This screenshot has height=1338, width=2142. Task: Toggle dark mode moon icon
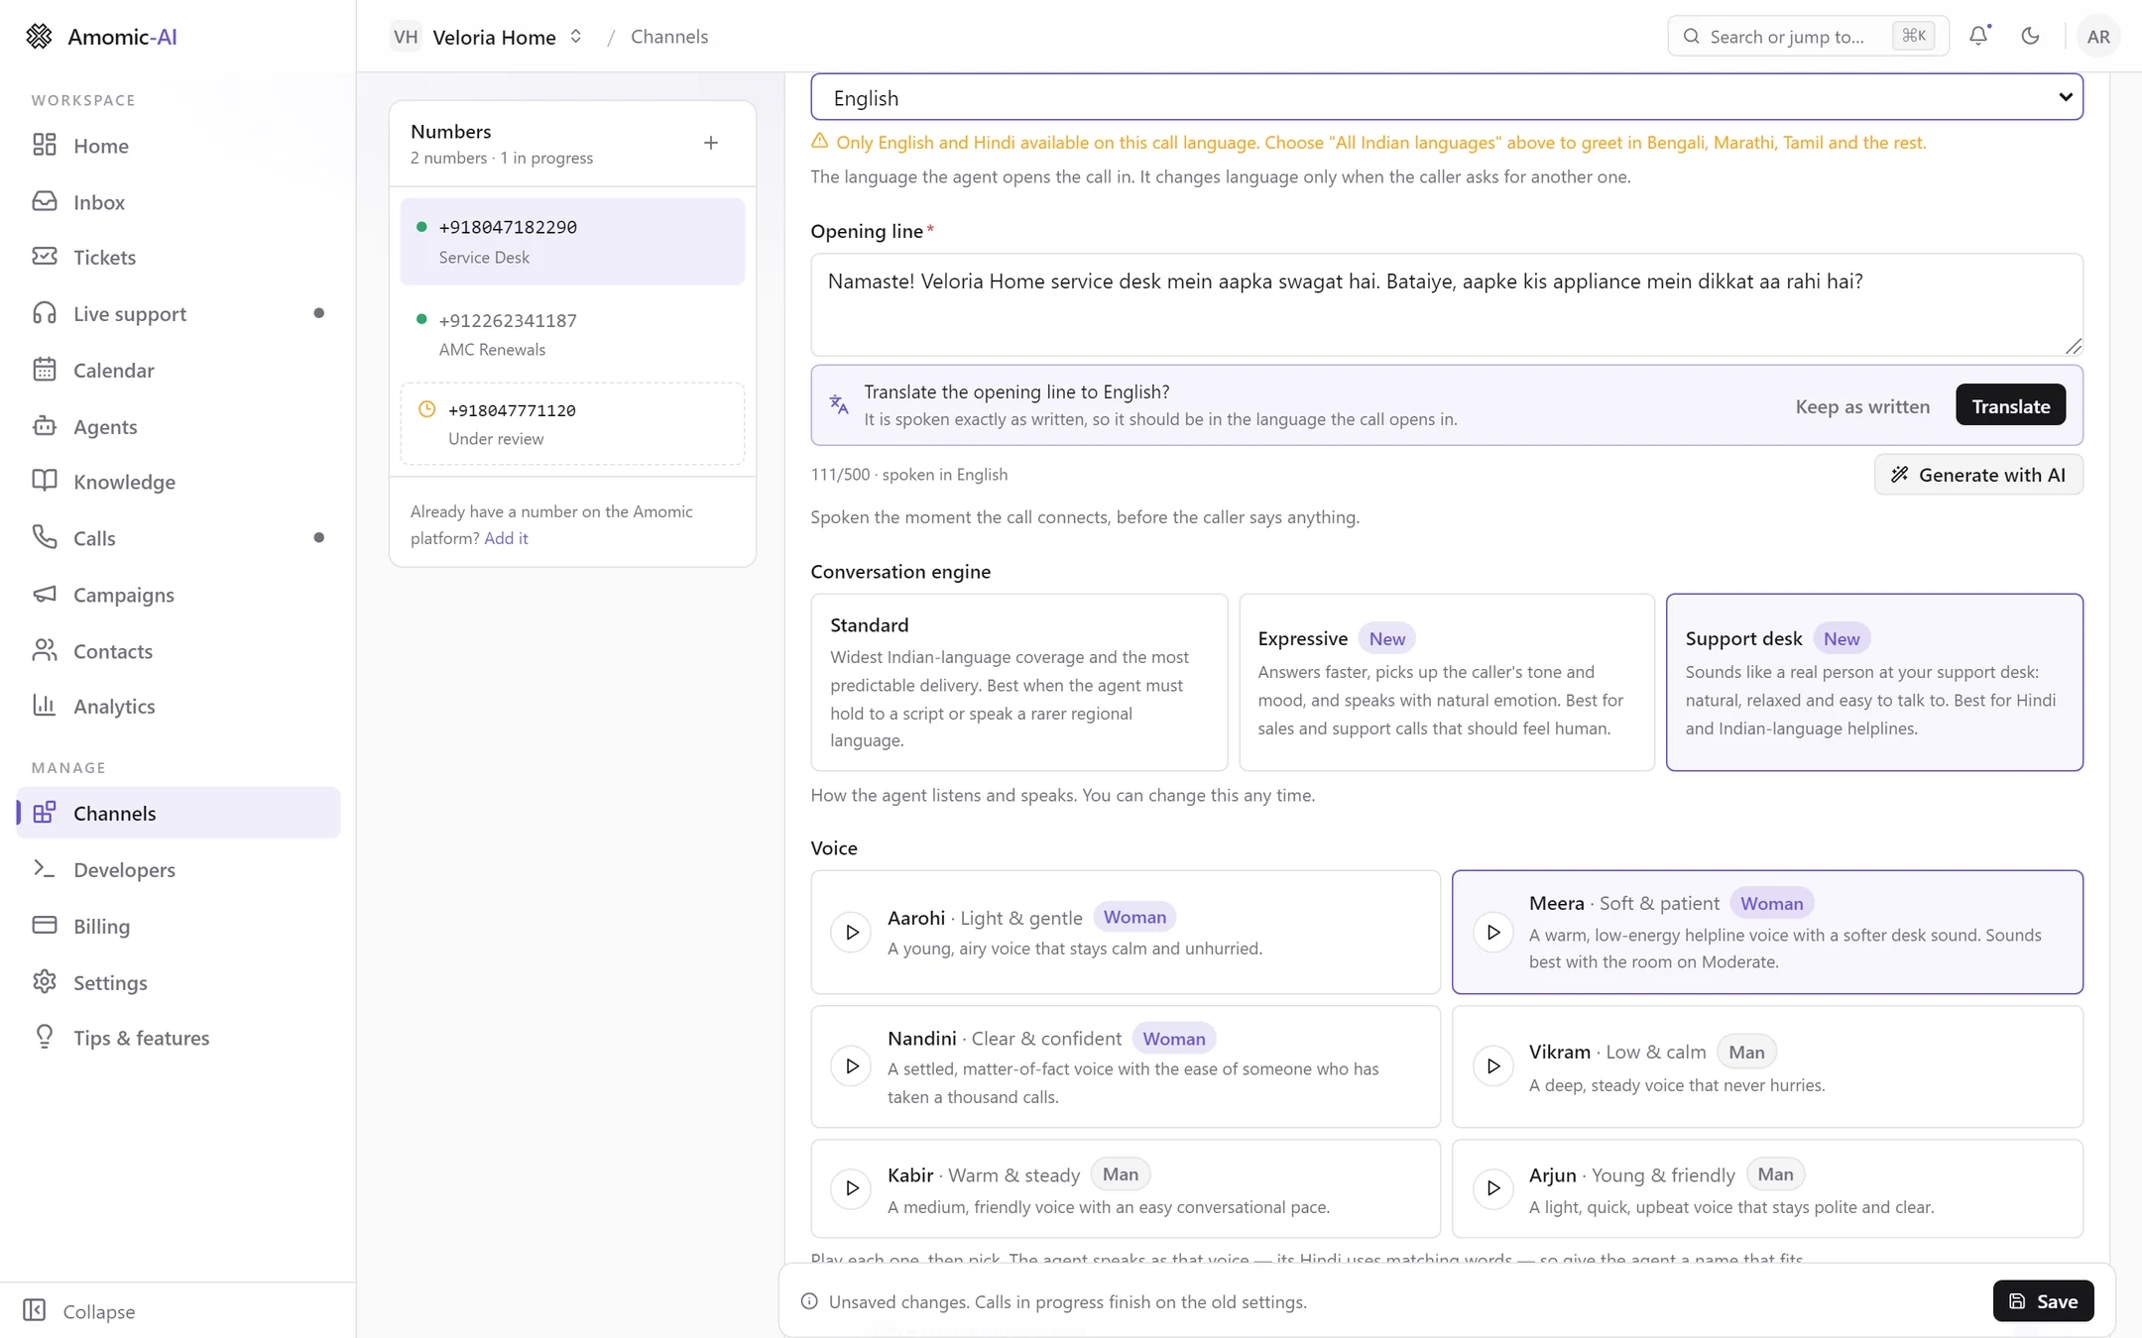click(2030, 37)
